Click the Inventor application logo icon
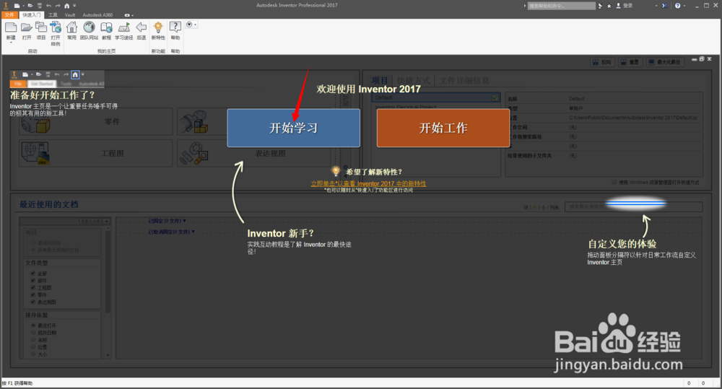The width and height of the screenshot is (722, 389). [6, 6]
